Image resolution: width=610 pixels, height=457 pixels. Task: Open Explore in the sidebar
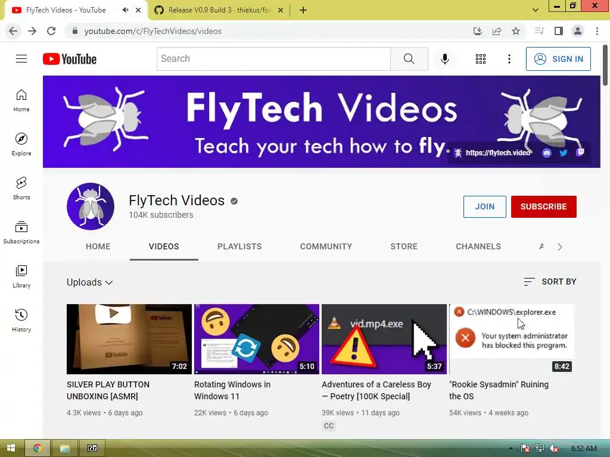click(21, 145)
